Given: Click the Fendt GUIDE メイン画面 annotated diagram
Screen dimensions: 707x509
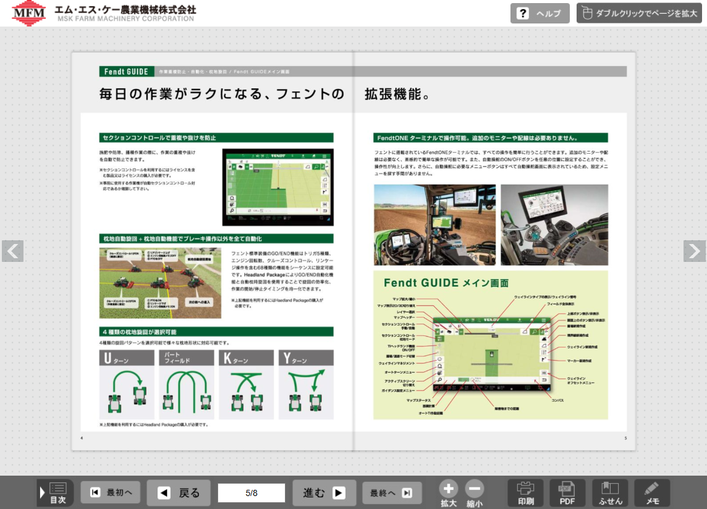Looking at the screenshot, I should tap(491, 345).
